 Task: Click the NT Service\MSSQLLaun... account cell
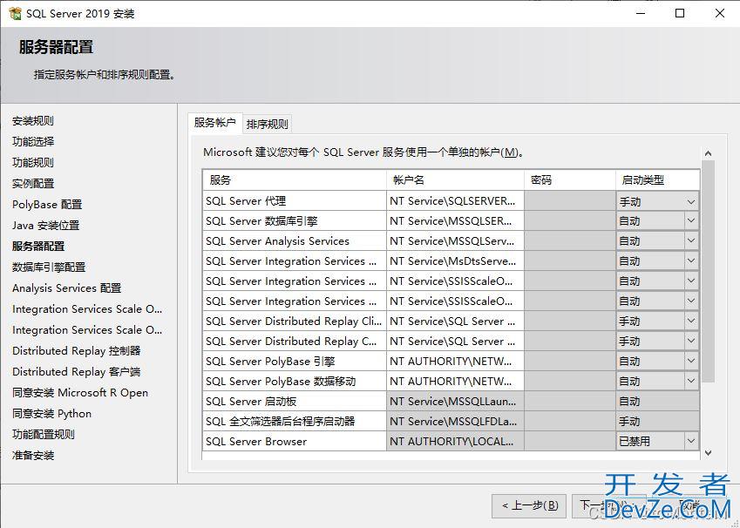click(455, 402)
